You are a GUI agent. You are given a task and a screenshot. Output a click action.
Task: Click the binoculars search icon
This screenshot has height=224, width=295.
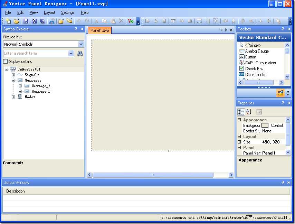80,54
